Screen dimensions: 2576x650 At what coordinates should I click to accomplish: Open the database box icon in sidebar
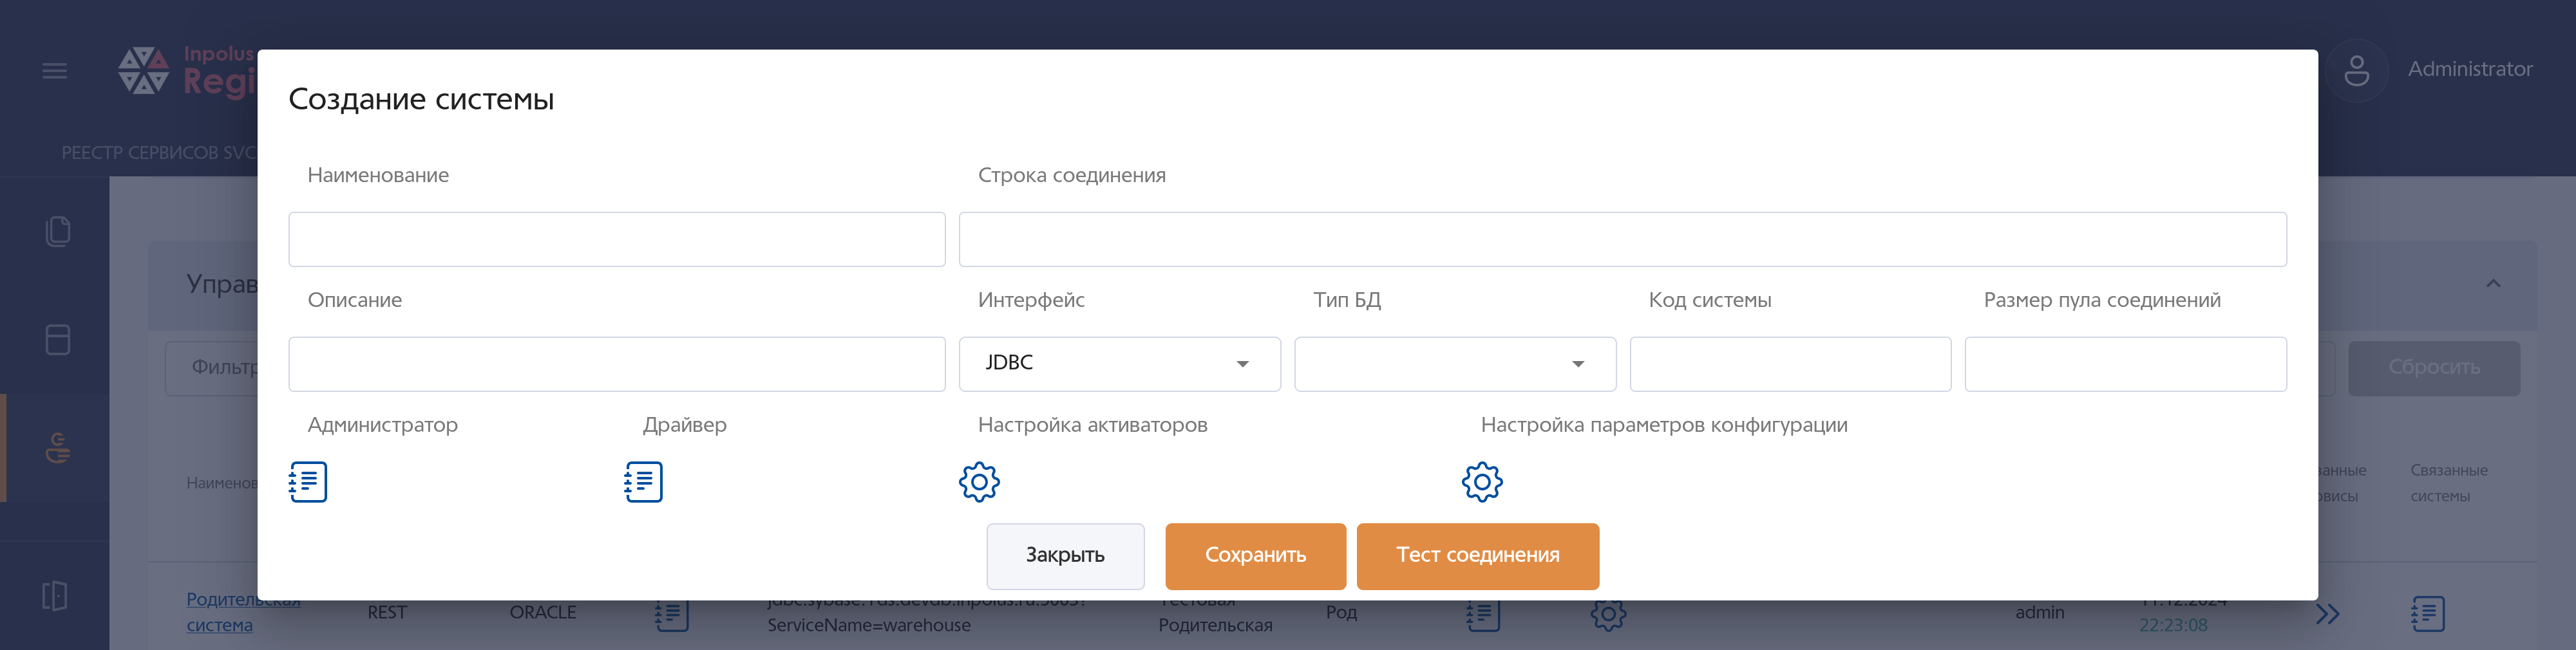click(58, 340)
